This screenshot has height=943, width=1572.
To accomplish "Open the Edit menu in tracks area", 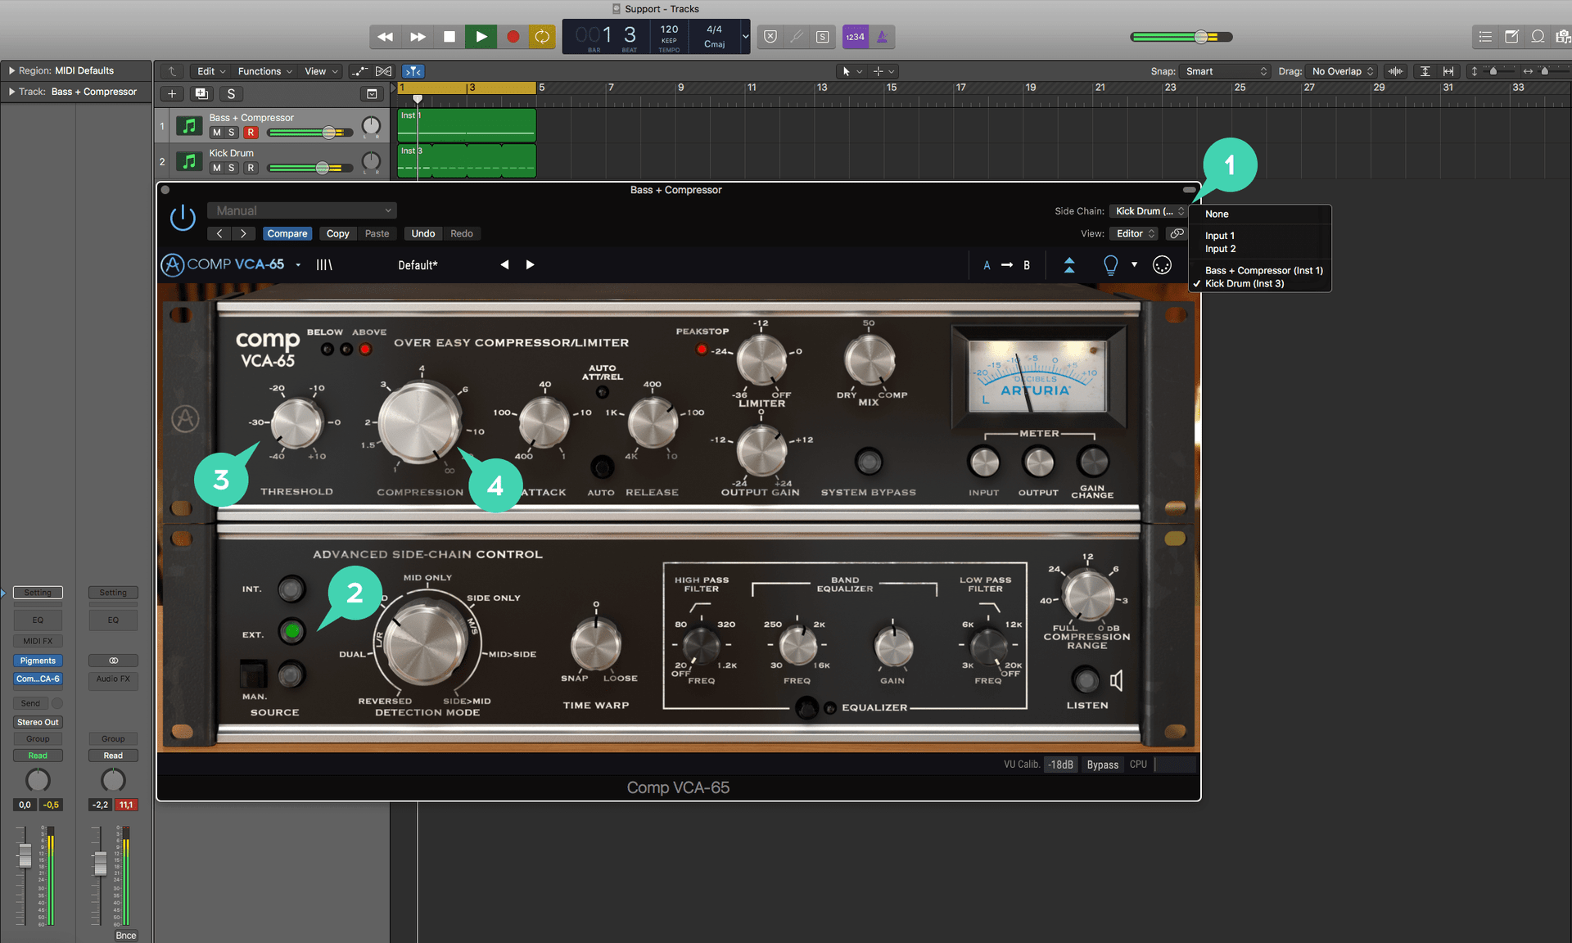I will click(210, 71).
